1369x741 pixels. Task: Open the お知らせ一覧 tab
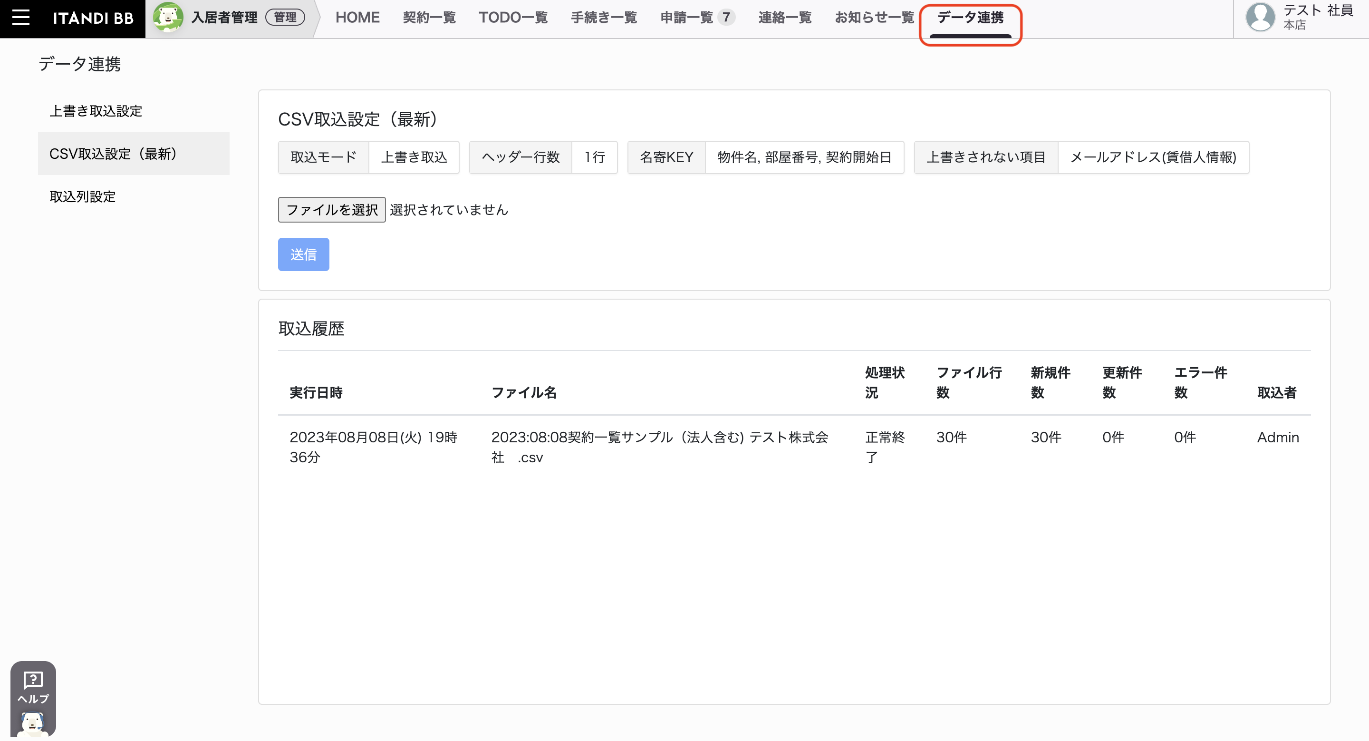coord(874,18)
